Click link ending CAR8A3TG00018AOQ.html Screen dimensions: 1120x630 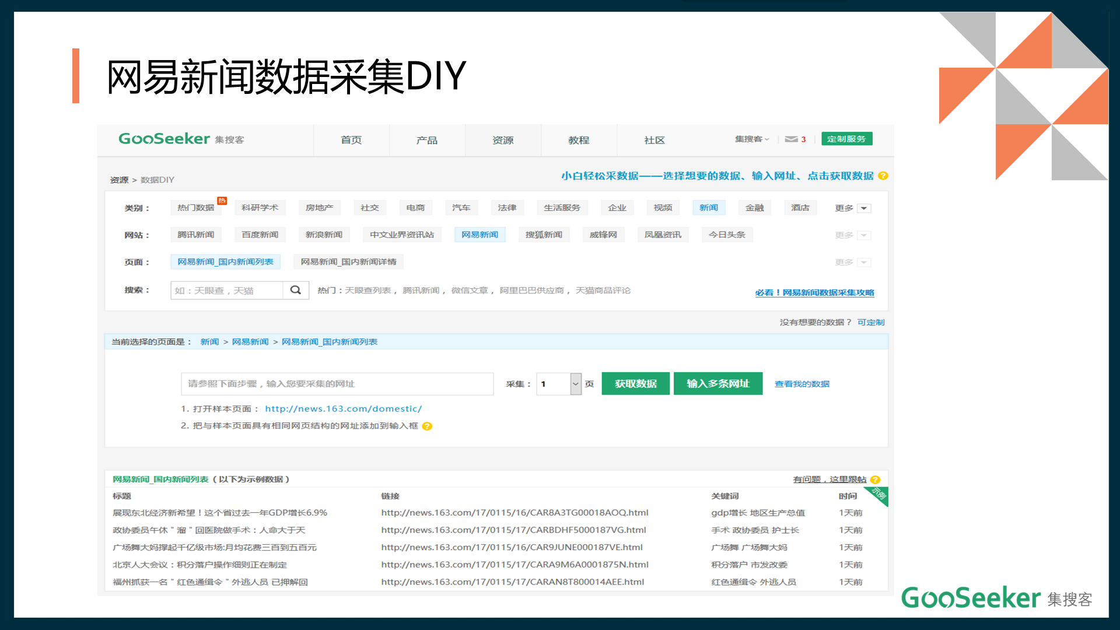(515, 513)
